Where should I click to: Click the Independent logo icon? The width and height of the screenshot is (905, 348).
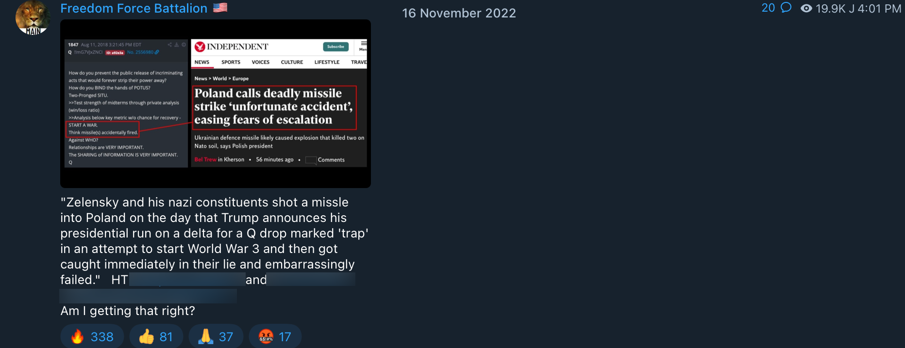click(200, 47)
